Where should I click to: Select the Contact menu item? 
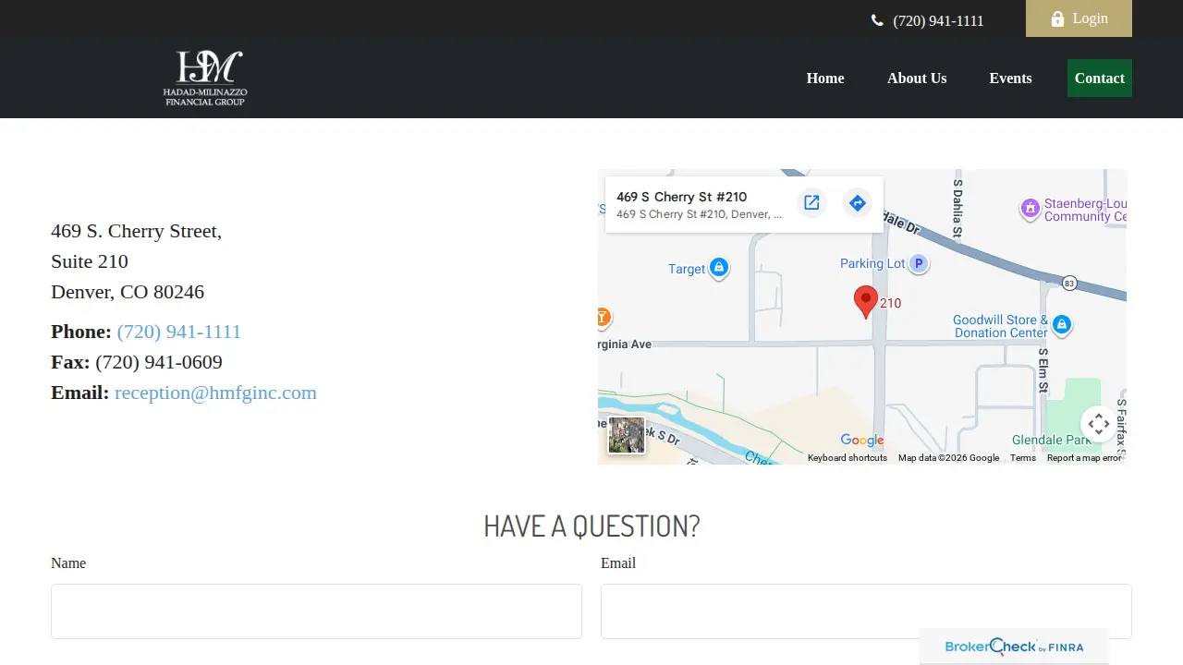(1100, 79)
